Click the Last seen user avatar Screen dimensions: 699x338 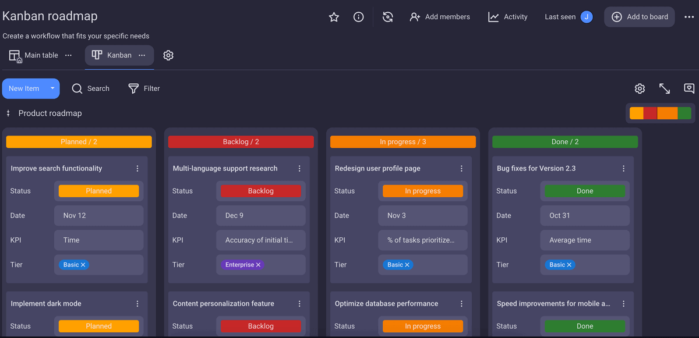click(587, 17)
